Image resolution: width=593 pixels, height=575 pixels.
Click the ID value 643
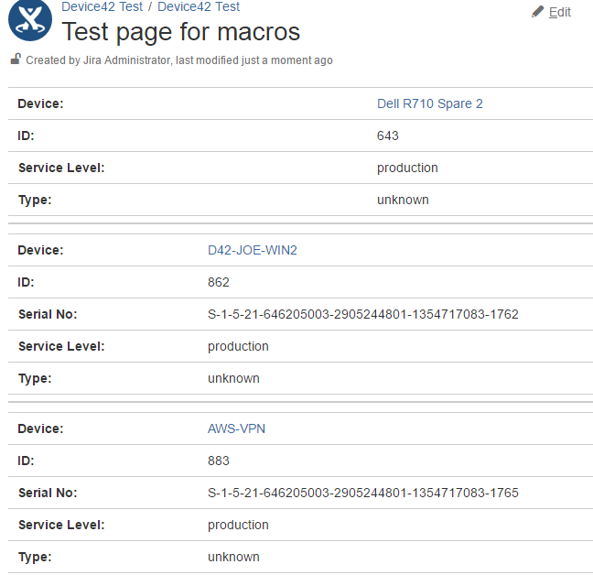[387, 136]
